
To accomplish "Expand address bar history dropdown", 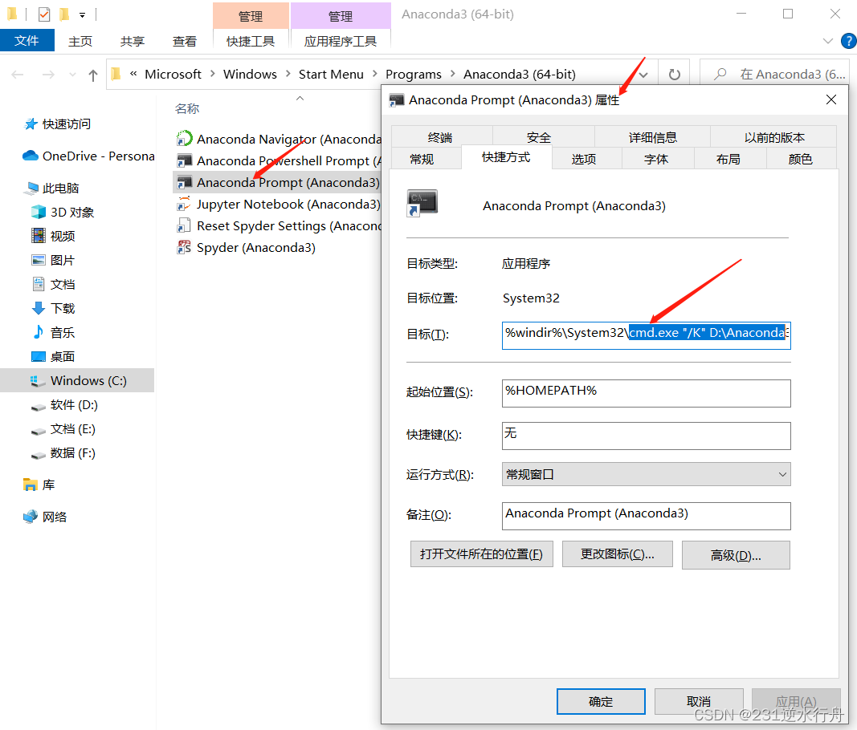I will click(643, 75).
